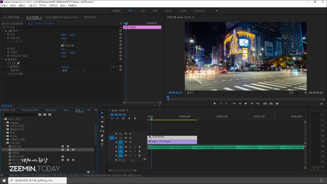This screenshot has width=327, height=184.
Task: Open the Blend Mode dropdown
Action: pyautogui.click(x=73, y=70)
